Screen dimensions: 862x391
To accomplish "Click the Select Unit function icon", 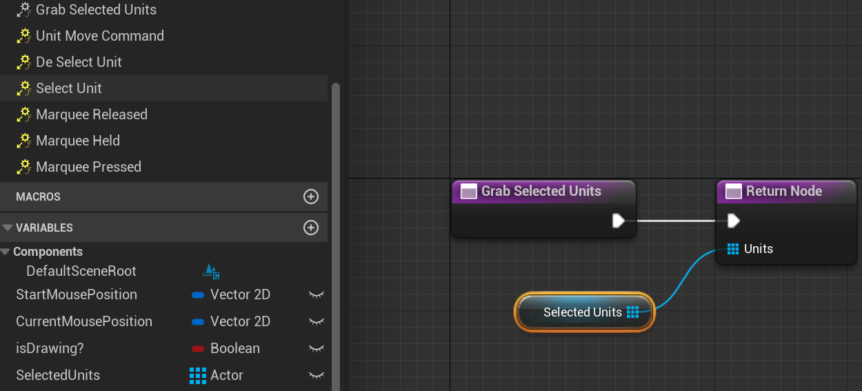I will pyautogui.click(x=24, y=88).
